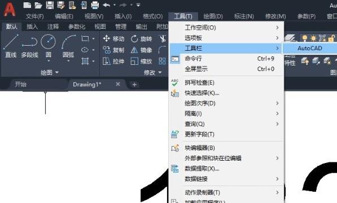Expand the 工作空间(O) submenu
The height and width of the screenshot is (203, 337).
226,28
